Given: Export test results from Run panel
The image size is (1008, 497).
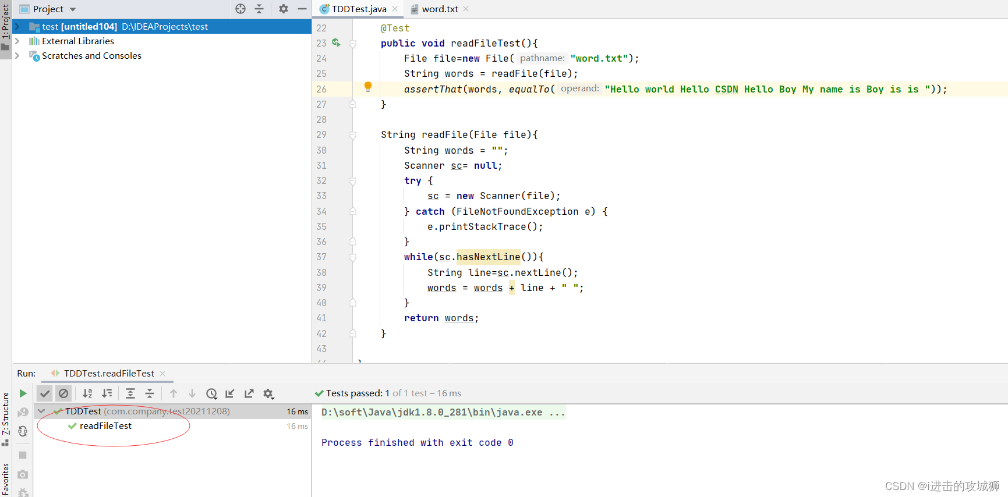Looking at the screenshot, I should [249, 393].
